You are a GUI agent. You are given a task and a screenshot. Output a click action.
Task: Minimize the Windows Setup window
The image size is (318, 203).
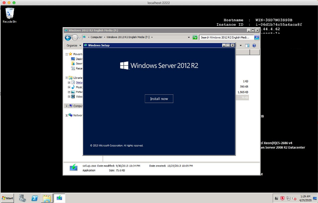[224, 45]
